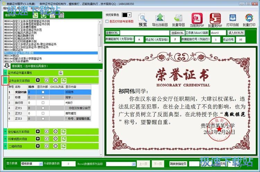Viewport: 260px width, 172px height.
Task: Click the 批量打印 icon
Action: click(x=249, y=18)
